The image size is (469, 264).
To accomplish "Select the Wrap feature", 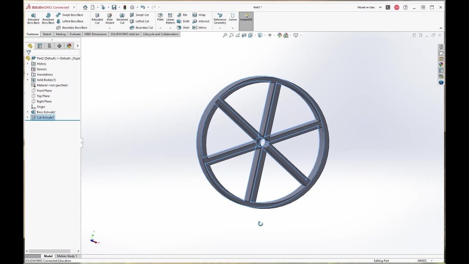I will point(199,15).
